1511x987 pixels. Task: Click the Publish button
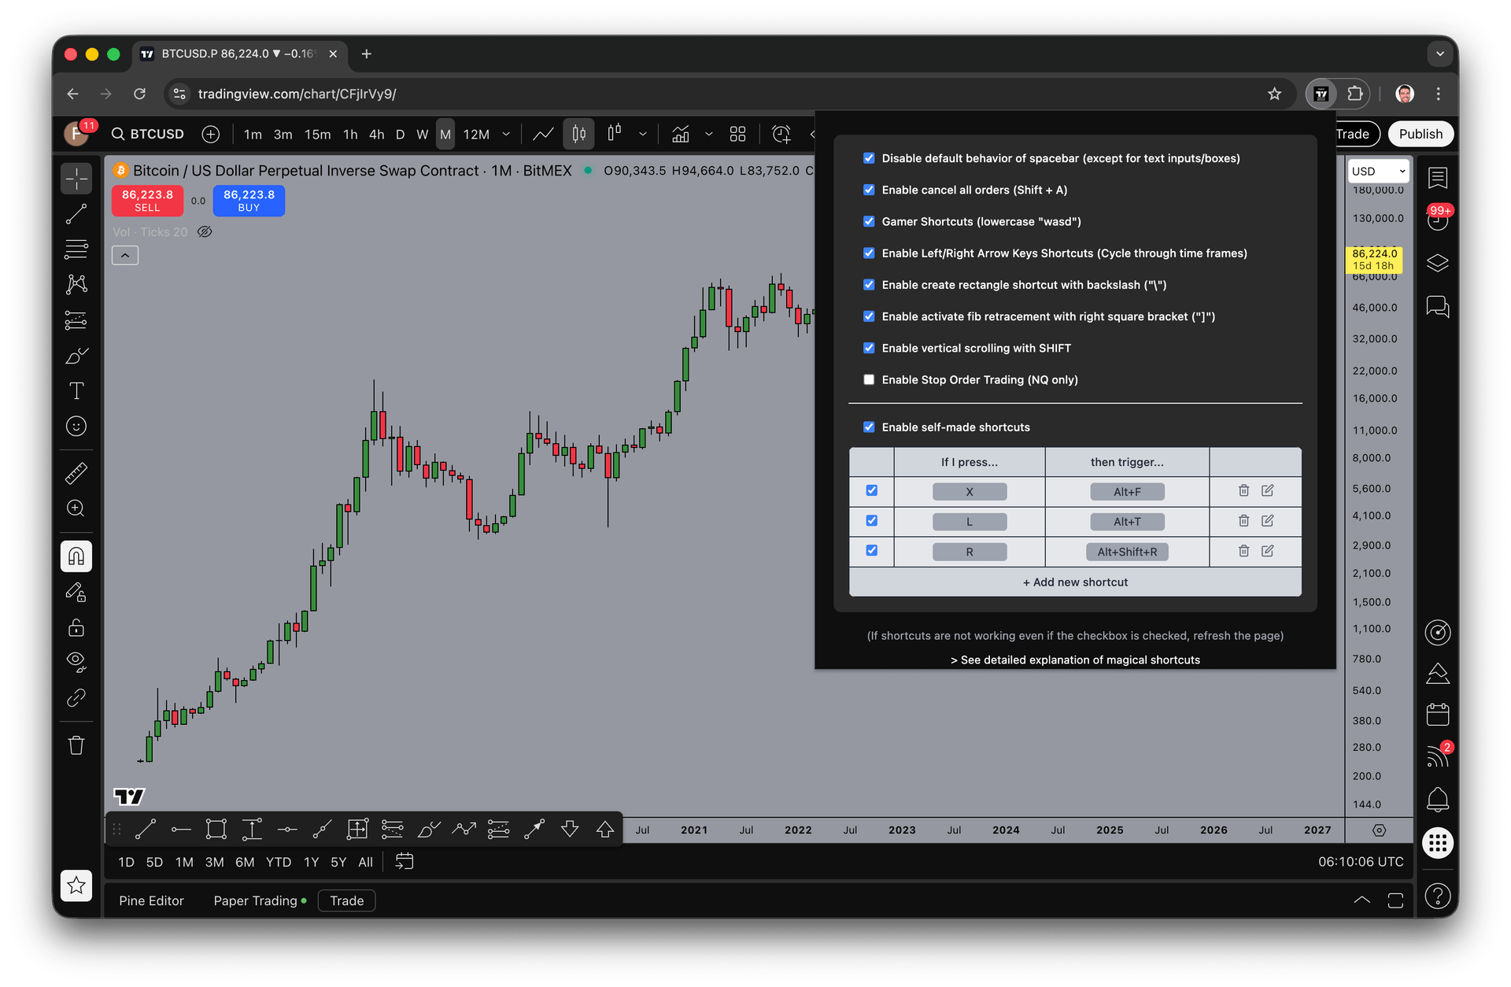1420,134
